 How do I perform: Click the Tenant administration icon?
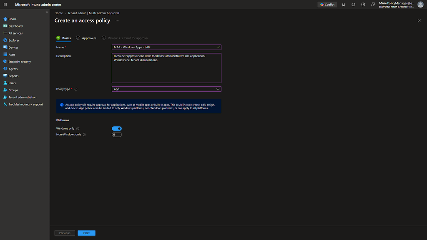[5, 97]
